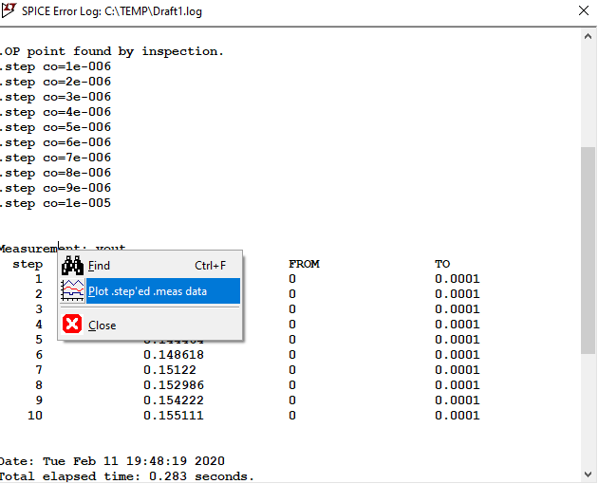598x484 pixels.
Task: Click the line '.step co=1e-005'
Action: pos(56,203)
